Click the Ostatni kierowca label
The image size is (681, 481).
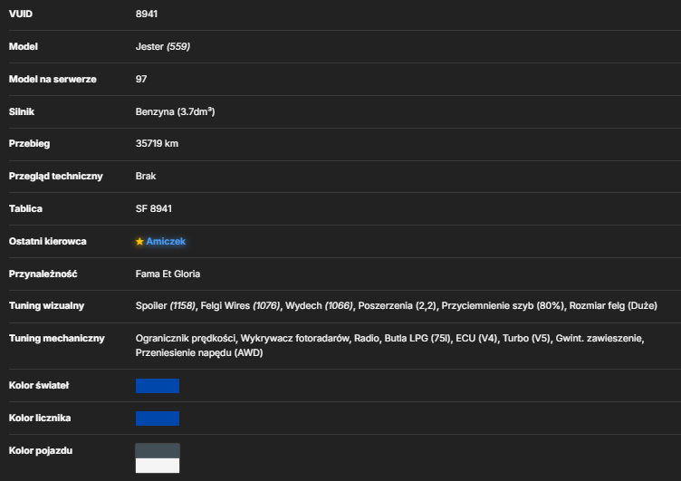[47, 241]
